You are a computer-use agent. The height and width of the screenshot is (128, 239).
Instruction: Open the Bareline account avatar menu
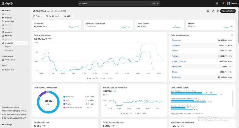[x=228, y=3]
